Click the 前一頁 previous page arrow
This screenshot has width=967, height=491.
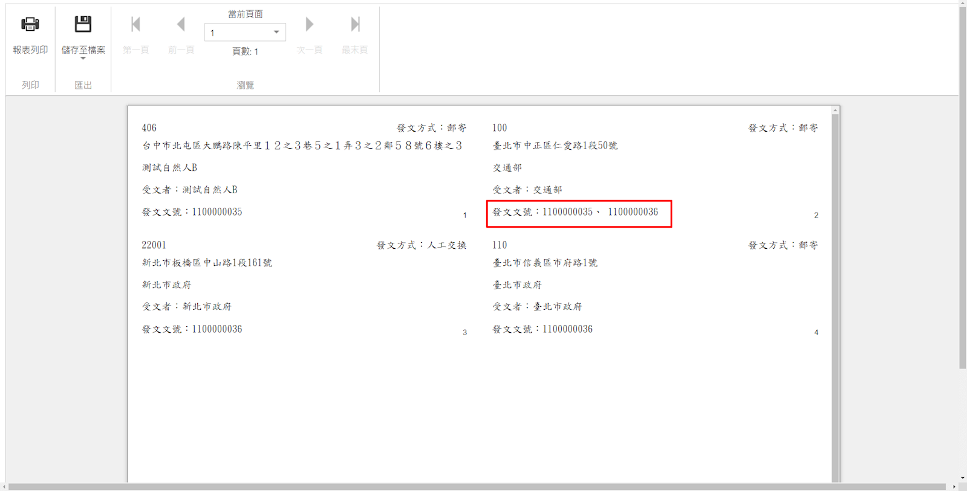click(x=181, y=25)
